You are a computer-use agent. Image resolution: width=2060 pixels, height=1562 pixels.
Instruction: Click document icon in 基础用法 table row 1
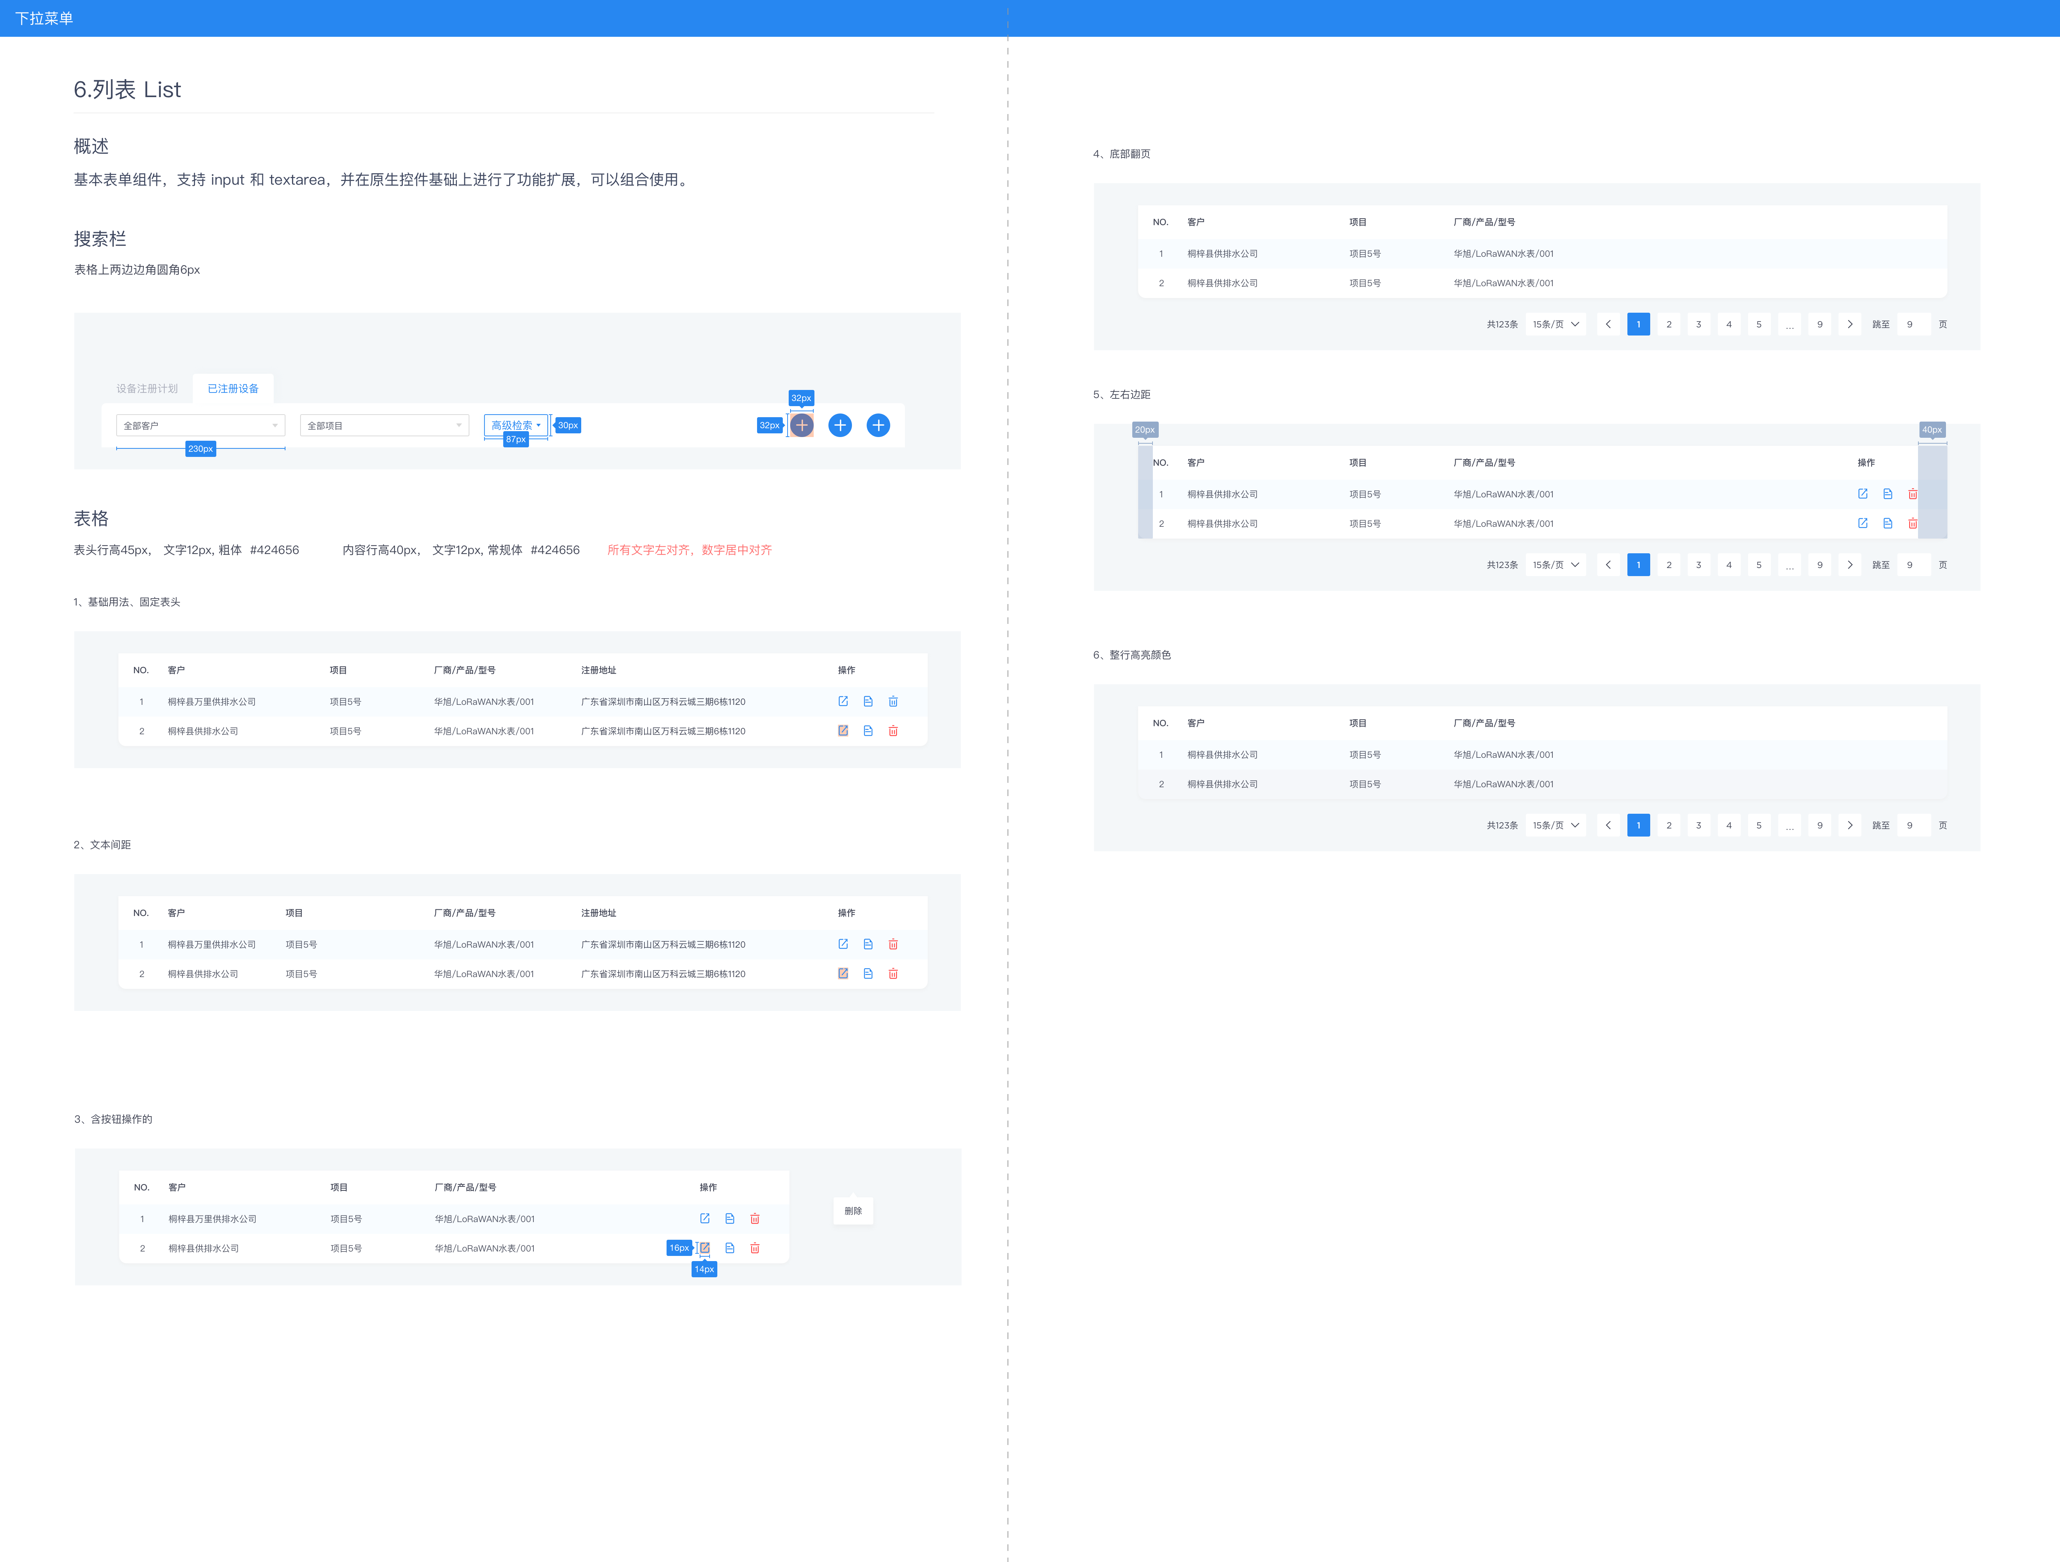click(868, 702)
